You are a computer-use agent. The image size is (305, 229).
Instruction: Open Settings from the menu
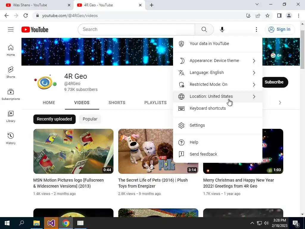(x=218, y=126)
